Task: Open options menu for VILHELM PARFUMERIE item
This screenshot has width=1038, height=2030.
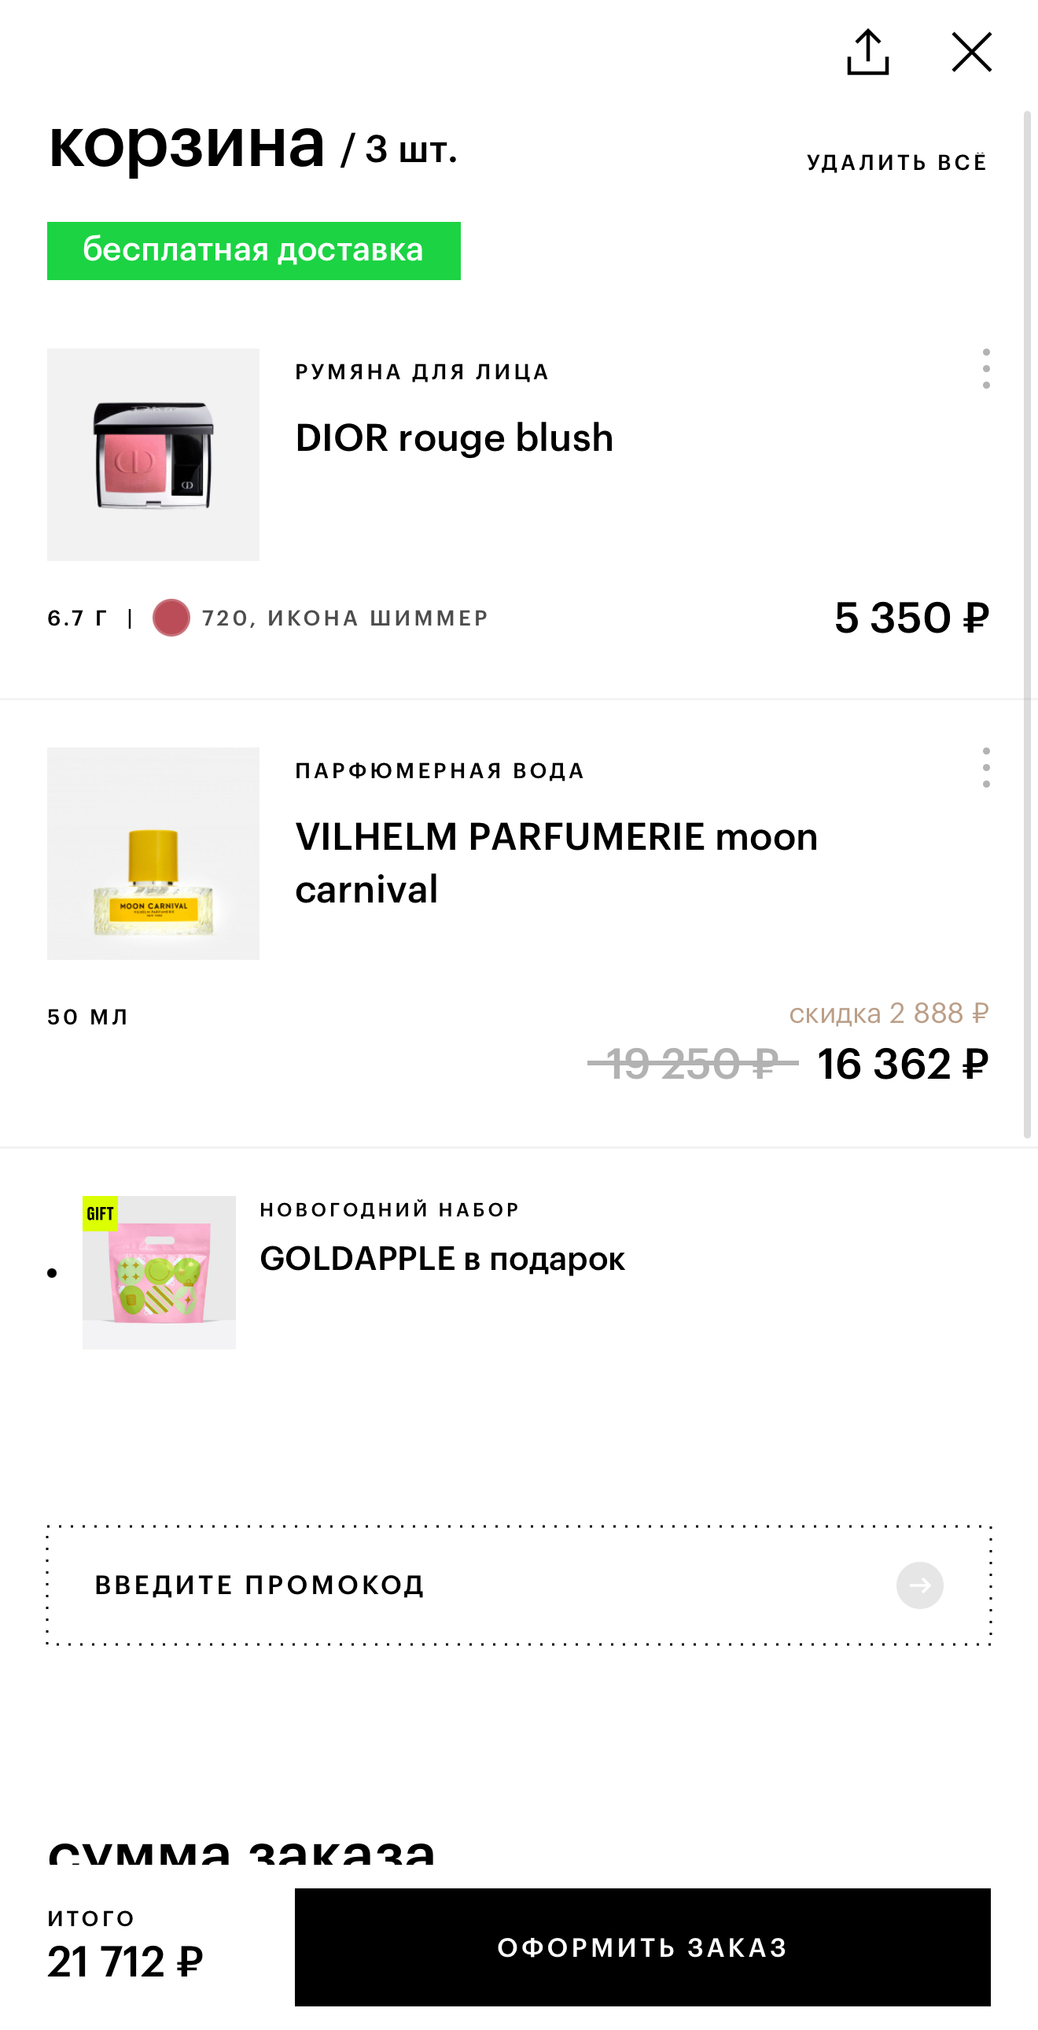Action: 985,768
